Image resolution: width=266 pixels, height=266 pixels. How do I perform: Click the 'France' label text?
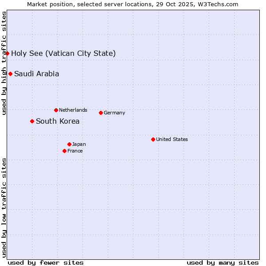click(x=75, y=151)
